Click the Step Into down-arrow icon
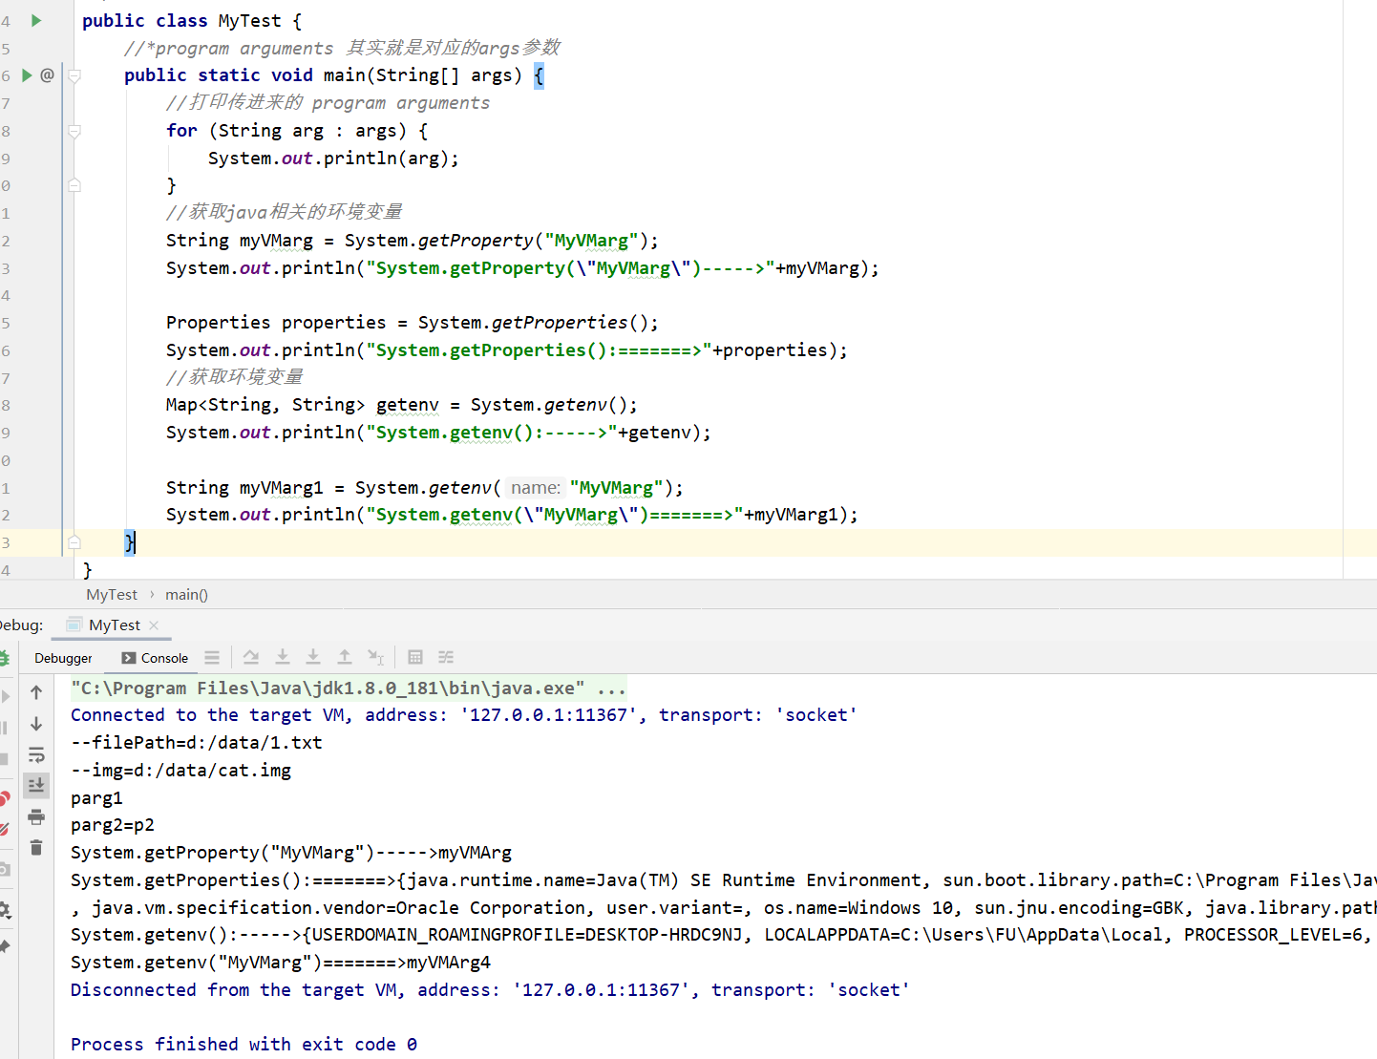The height and width of the screenshot is (1059, 1377). pos(283,657)
